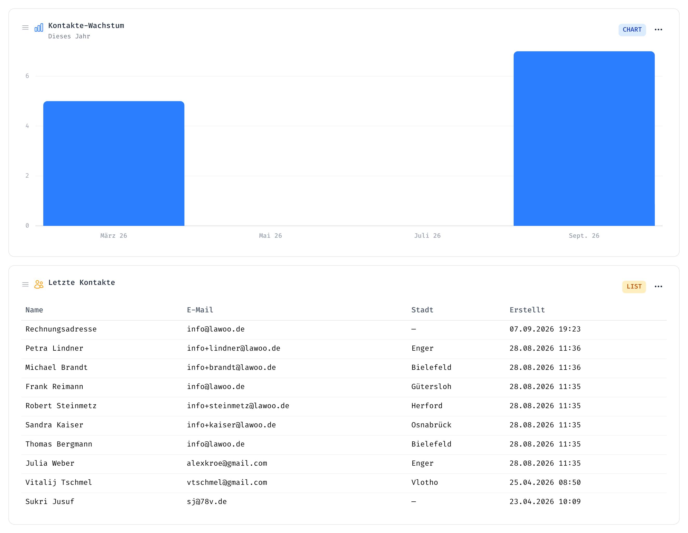Click the city Gütersloh

point(431,387)
